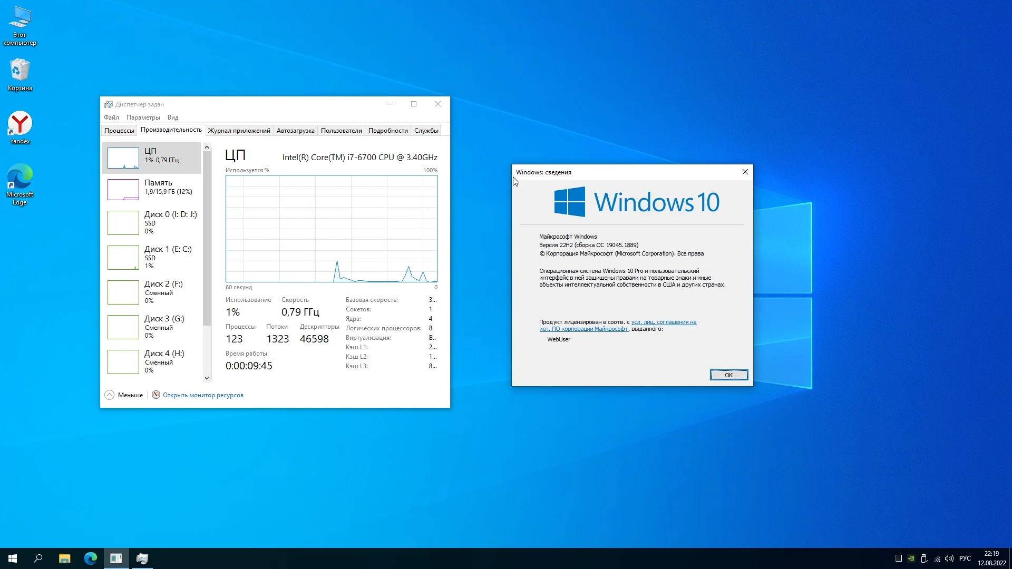Open the Microsoft license agreement link
The height and width of the screenshot is (569, 1012).
663,322
